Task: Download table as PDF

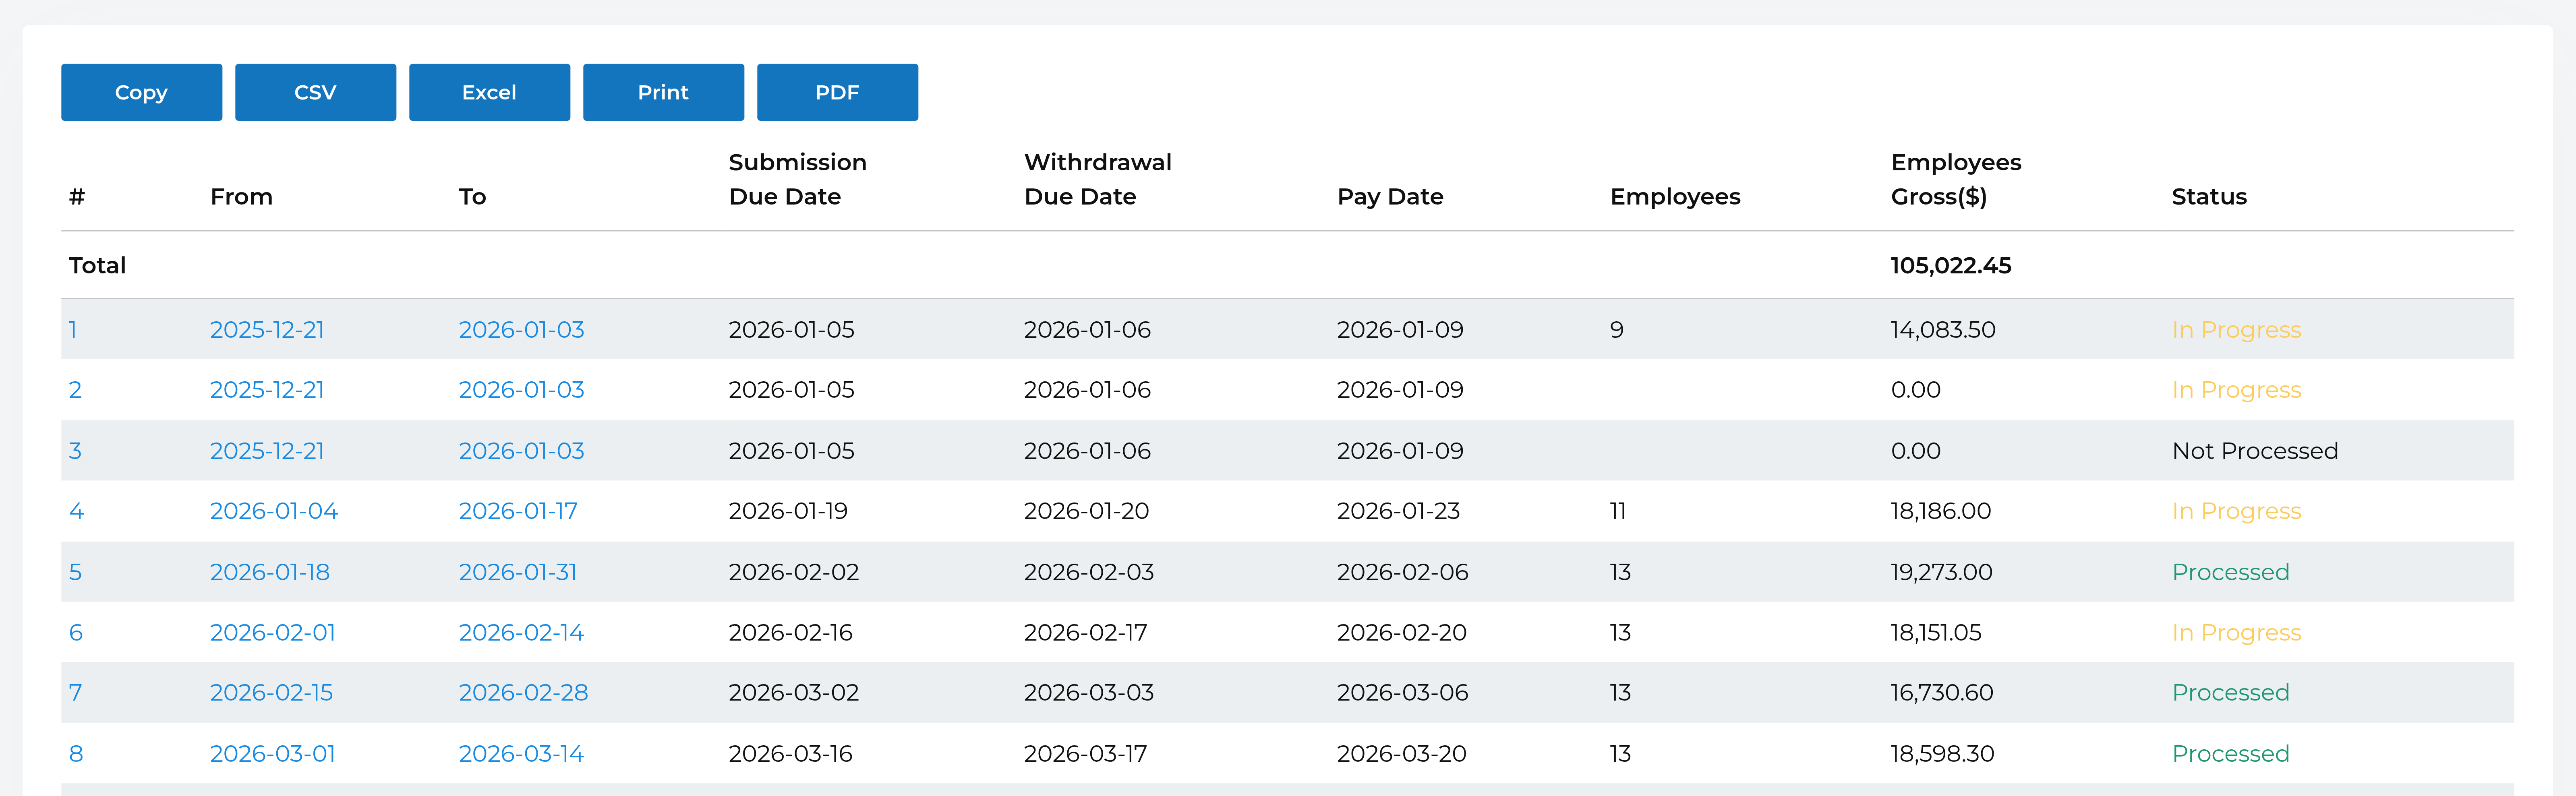Action: point(837,92)
